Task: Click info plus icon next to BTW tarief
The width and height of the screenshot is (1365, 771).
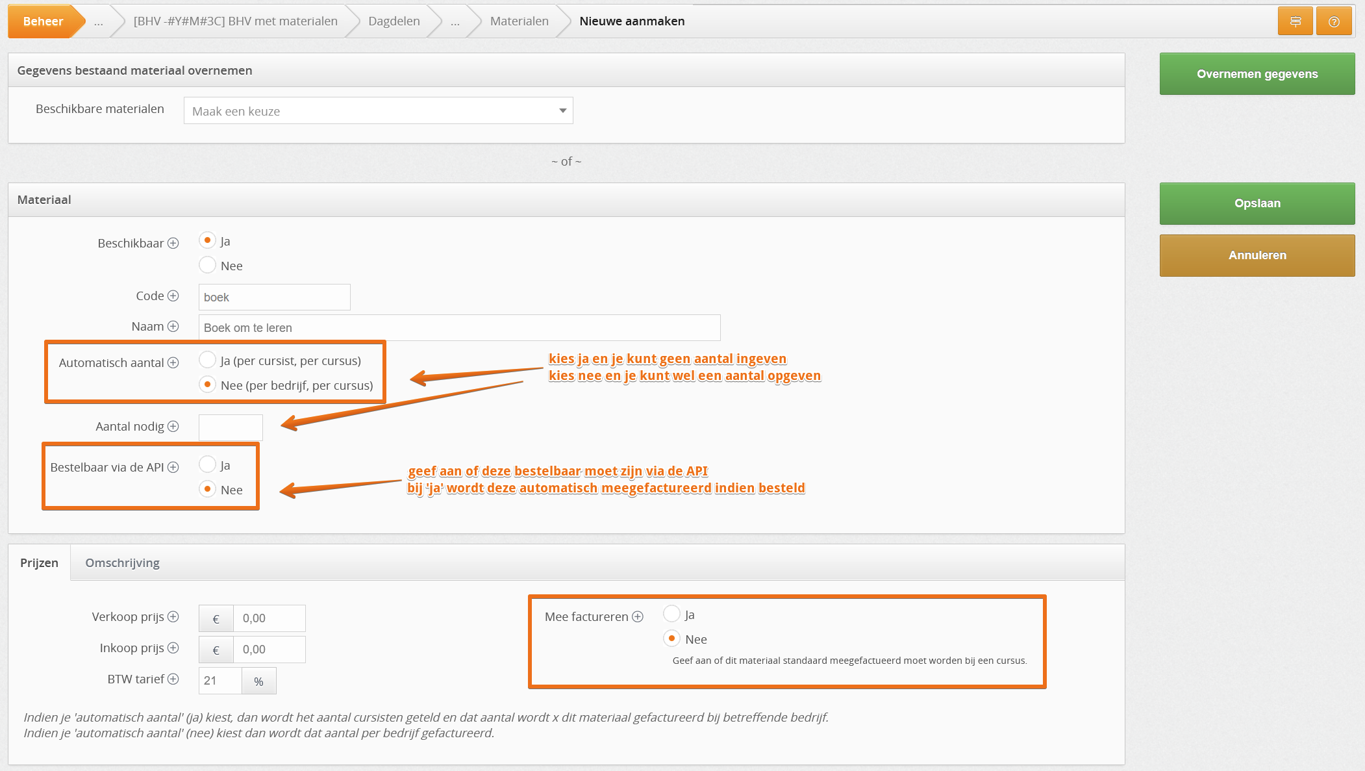Action: [173, 679]
